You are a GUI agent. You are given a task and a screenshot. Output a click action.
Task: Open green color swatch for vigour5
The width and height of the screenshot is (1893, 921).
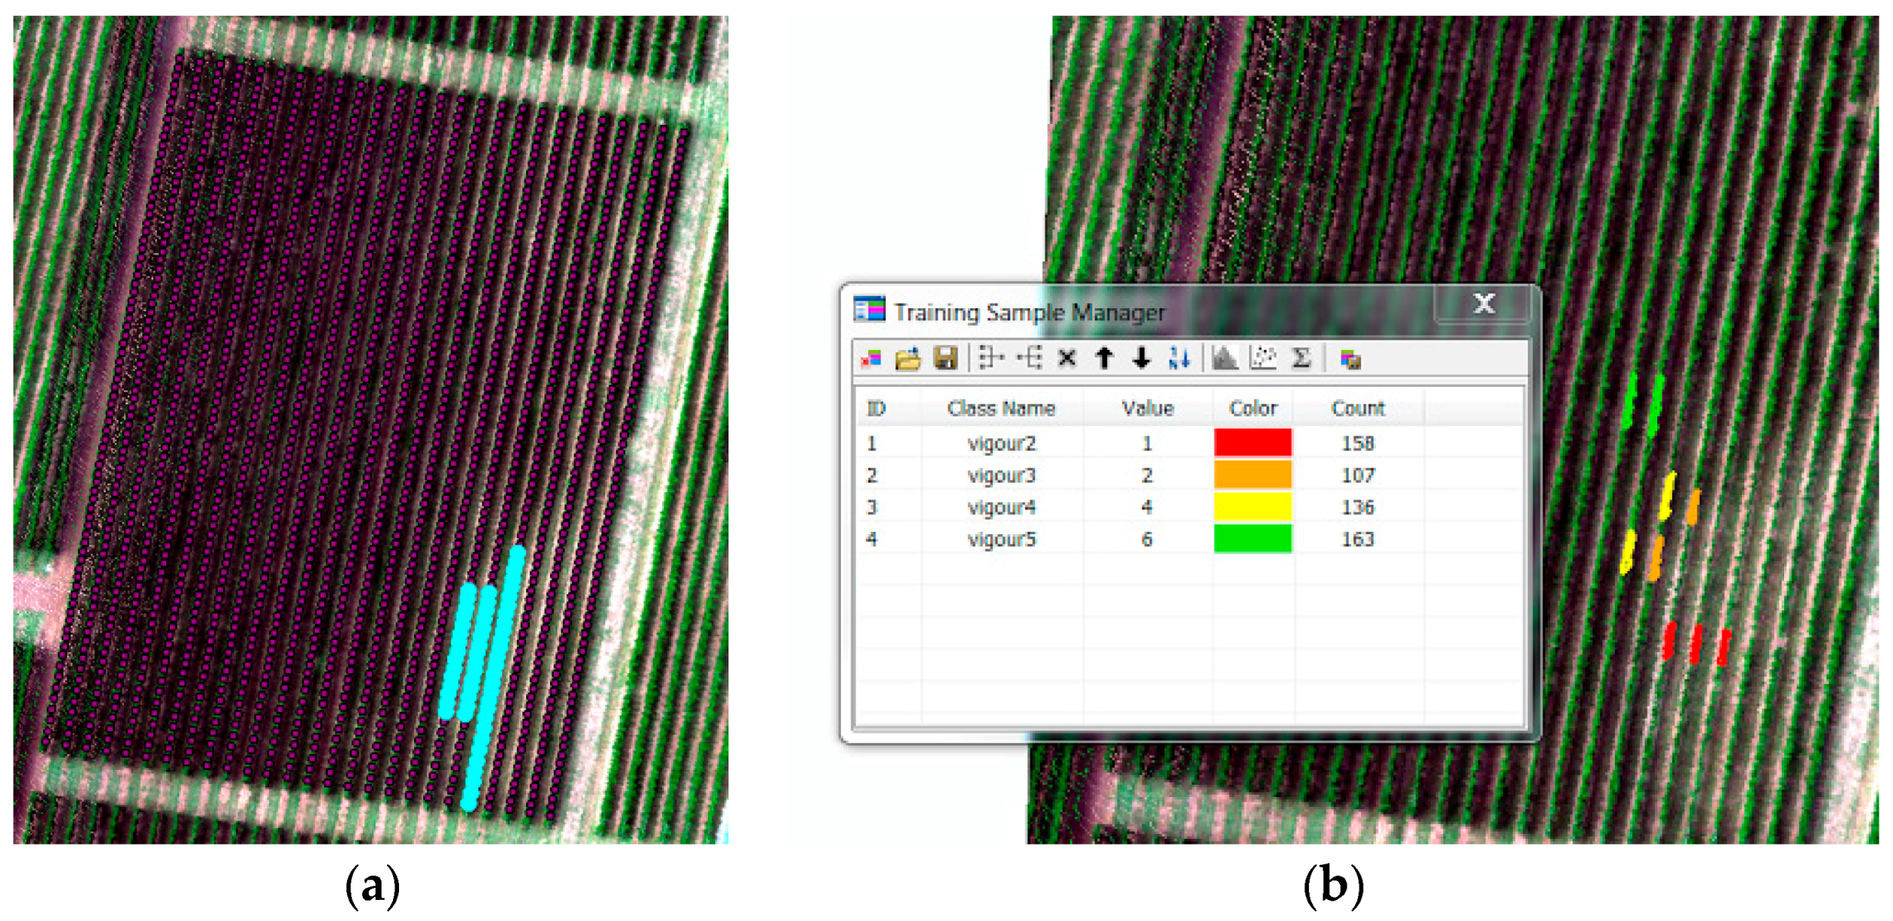click(1252, 539)
